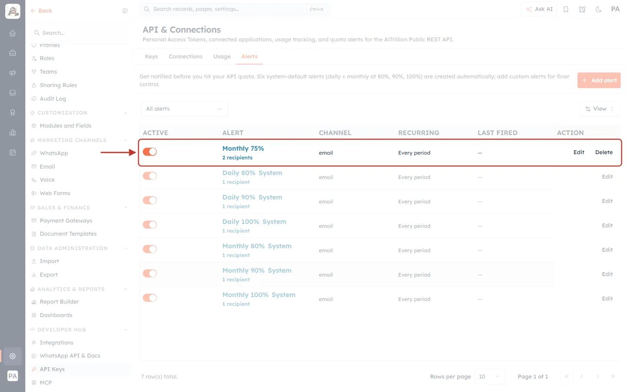627x392 pixels.
Task: Switch to the Connections tab
Action: click(185, 57)
